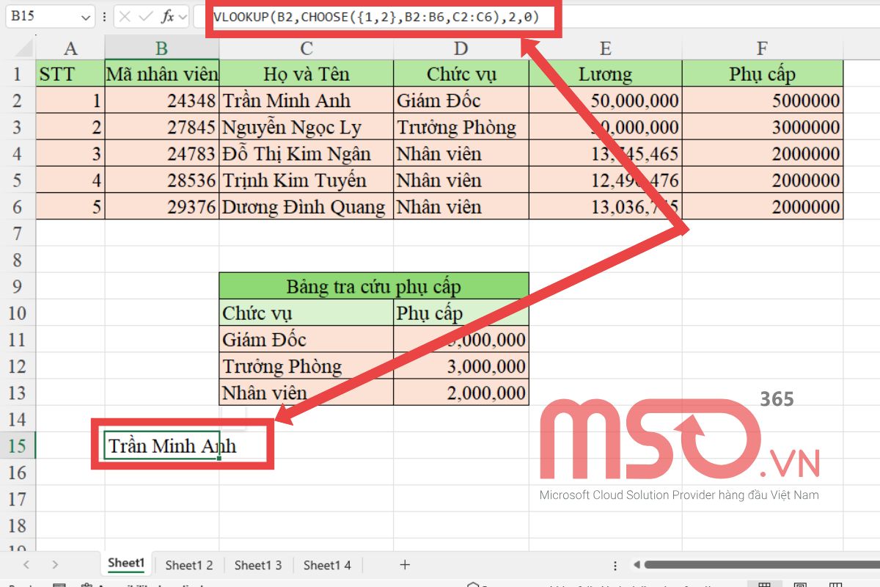Image resolution: width=880 pixels, height=587 pixels.
Task: Select the allowance cell 3000000
Action: click(763, 127)
